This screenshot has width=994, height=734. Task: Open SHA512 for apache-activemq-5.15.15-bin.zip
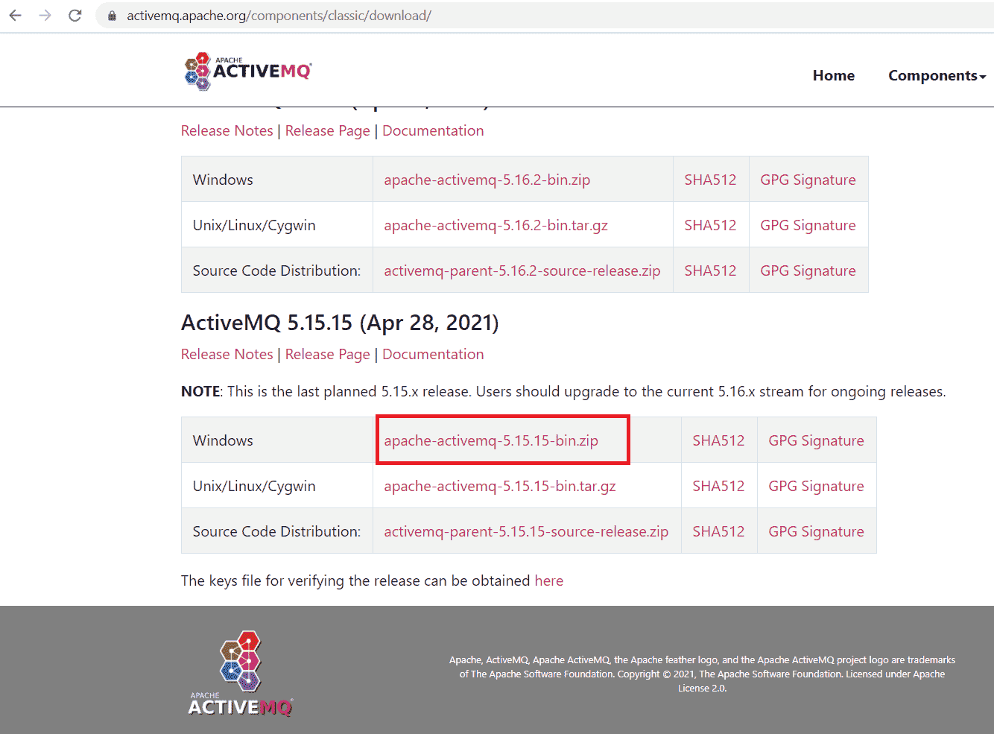(x=718, y=440)
